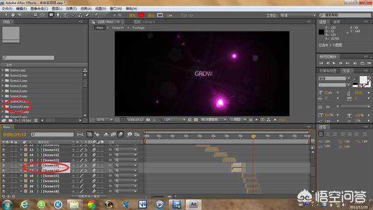
Task: Select the Pan Behind anchor tool
Action: coord(43,15)
